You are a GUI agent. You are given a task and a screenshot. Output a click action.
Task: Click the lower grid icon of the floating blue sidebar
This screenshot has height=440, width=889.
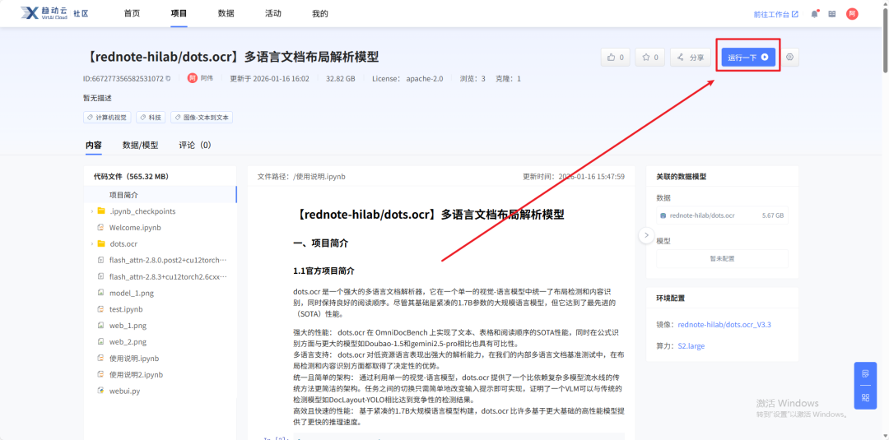coord(865,397)
